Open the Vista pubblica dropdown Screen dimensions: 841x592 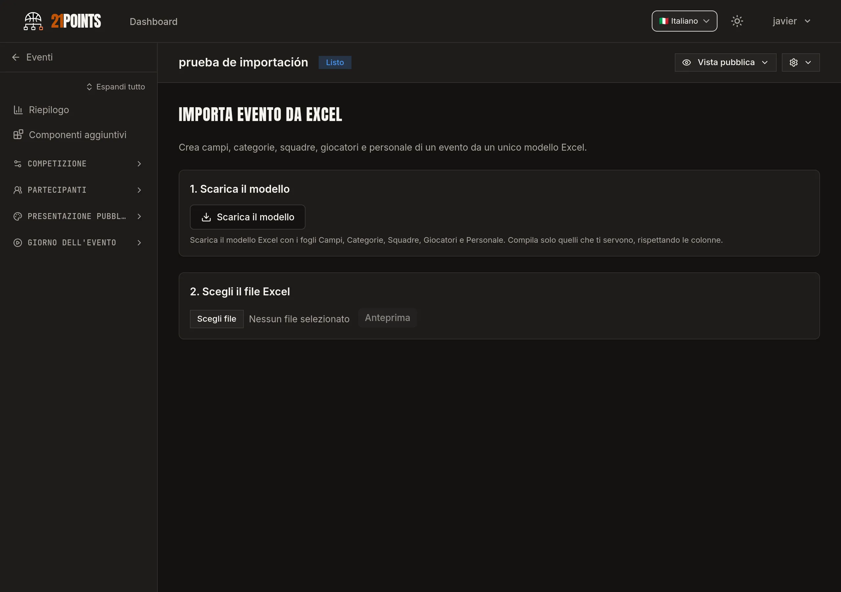725,62
